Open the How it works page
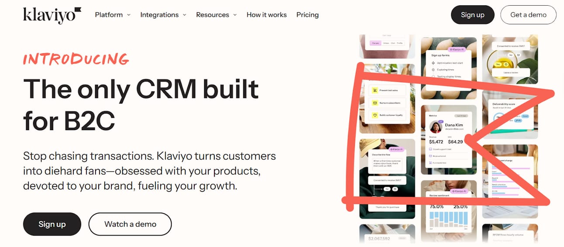 [x=267, y=14]
